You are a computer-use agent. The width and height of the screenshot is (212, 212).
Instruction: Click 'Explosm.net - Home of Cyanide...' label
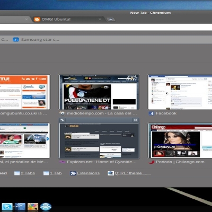[102, 162]
